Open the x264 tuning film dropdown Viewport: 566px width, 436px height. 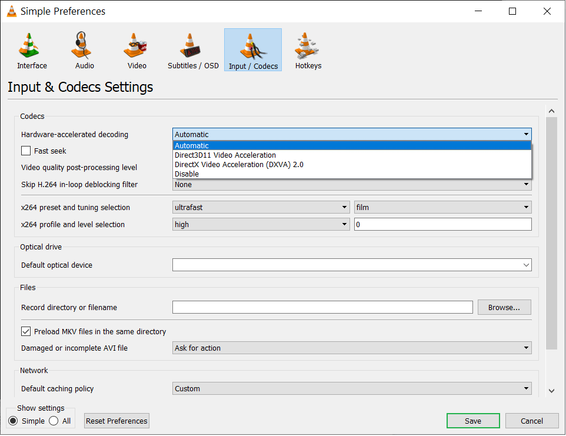[442, 208]
